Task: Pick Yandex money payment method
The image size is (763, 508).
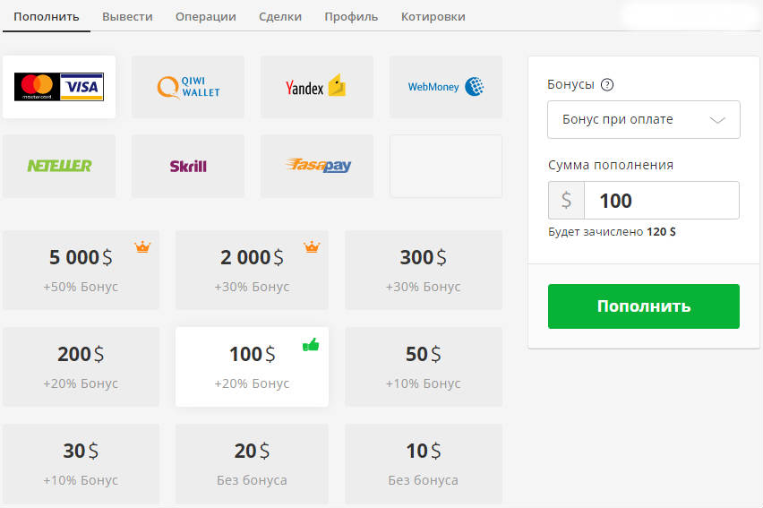Action: click(x=317, y=87)
